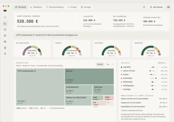Click the Verbindlichkeiten 300.000 € value
174x122 pixels.
pos(149,21)
